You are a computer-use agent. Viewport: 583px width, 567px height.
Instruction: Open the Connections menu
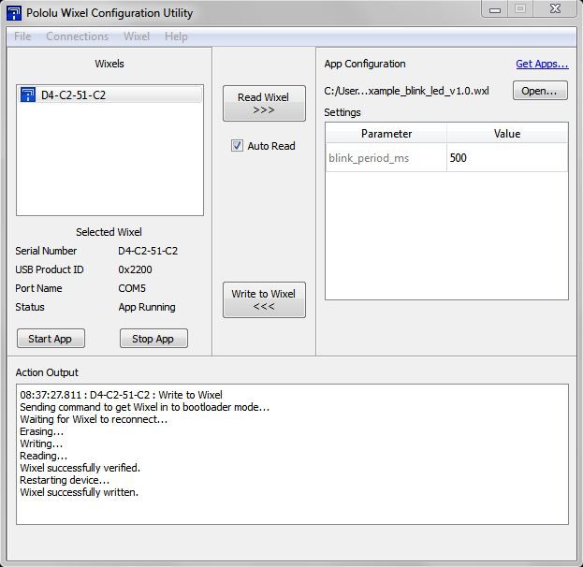point(77,36)
